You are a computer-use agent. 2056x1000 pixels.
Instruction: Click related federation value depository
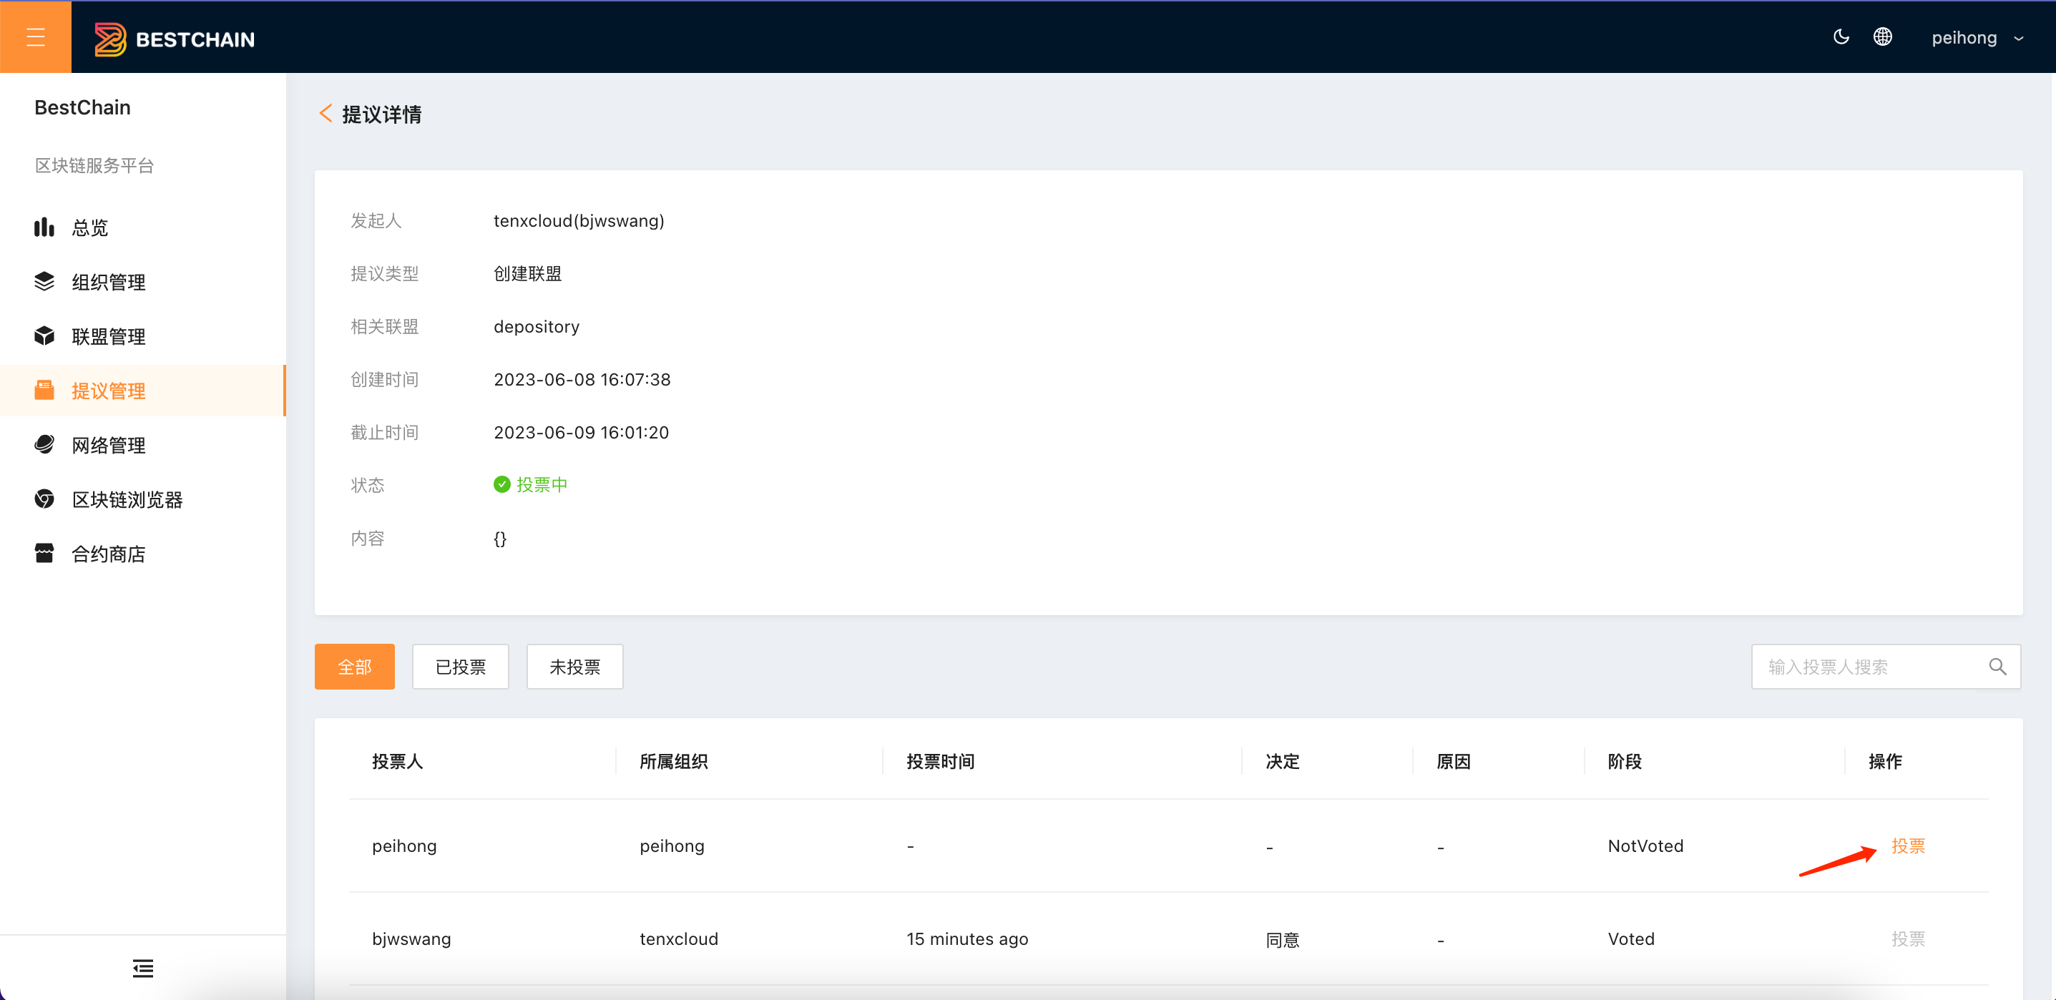pyautogui.click(x=537, y=326)
